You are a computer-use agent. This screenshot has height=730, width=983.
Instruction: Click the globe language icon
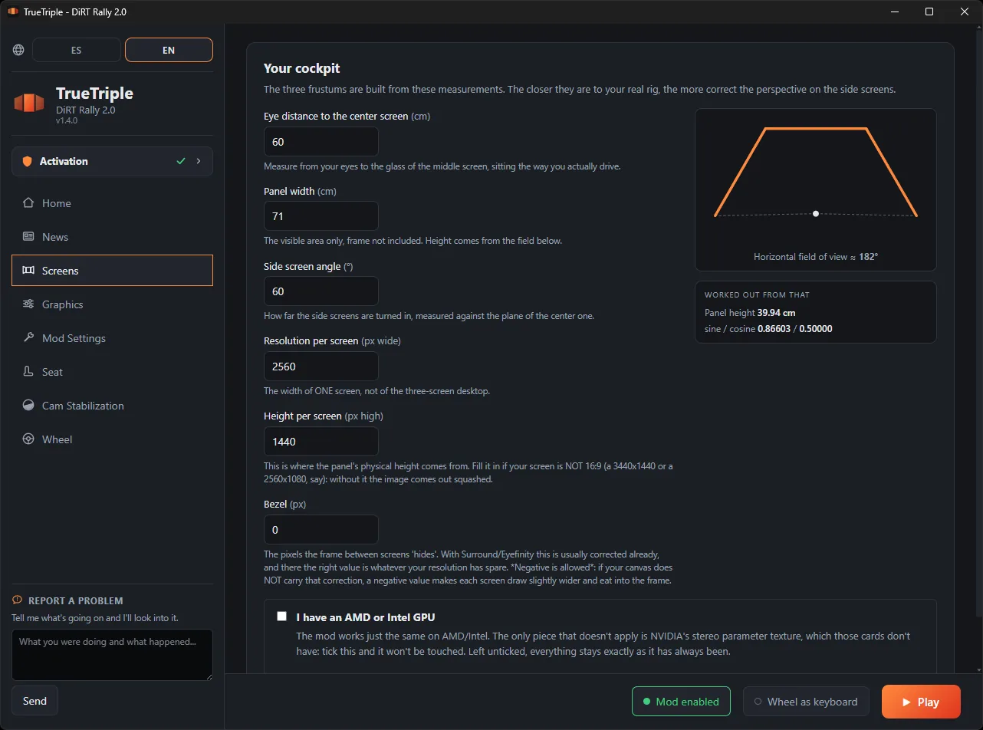(x=18, y=50)
